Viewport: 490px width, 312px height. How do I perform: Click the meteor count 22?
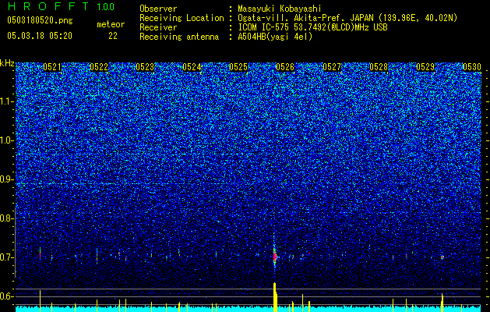point(113,36)
